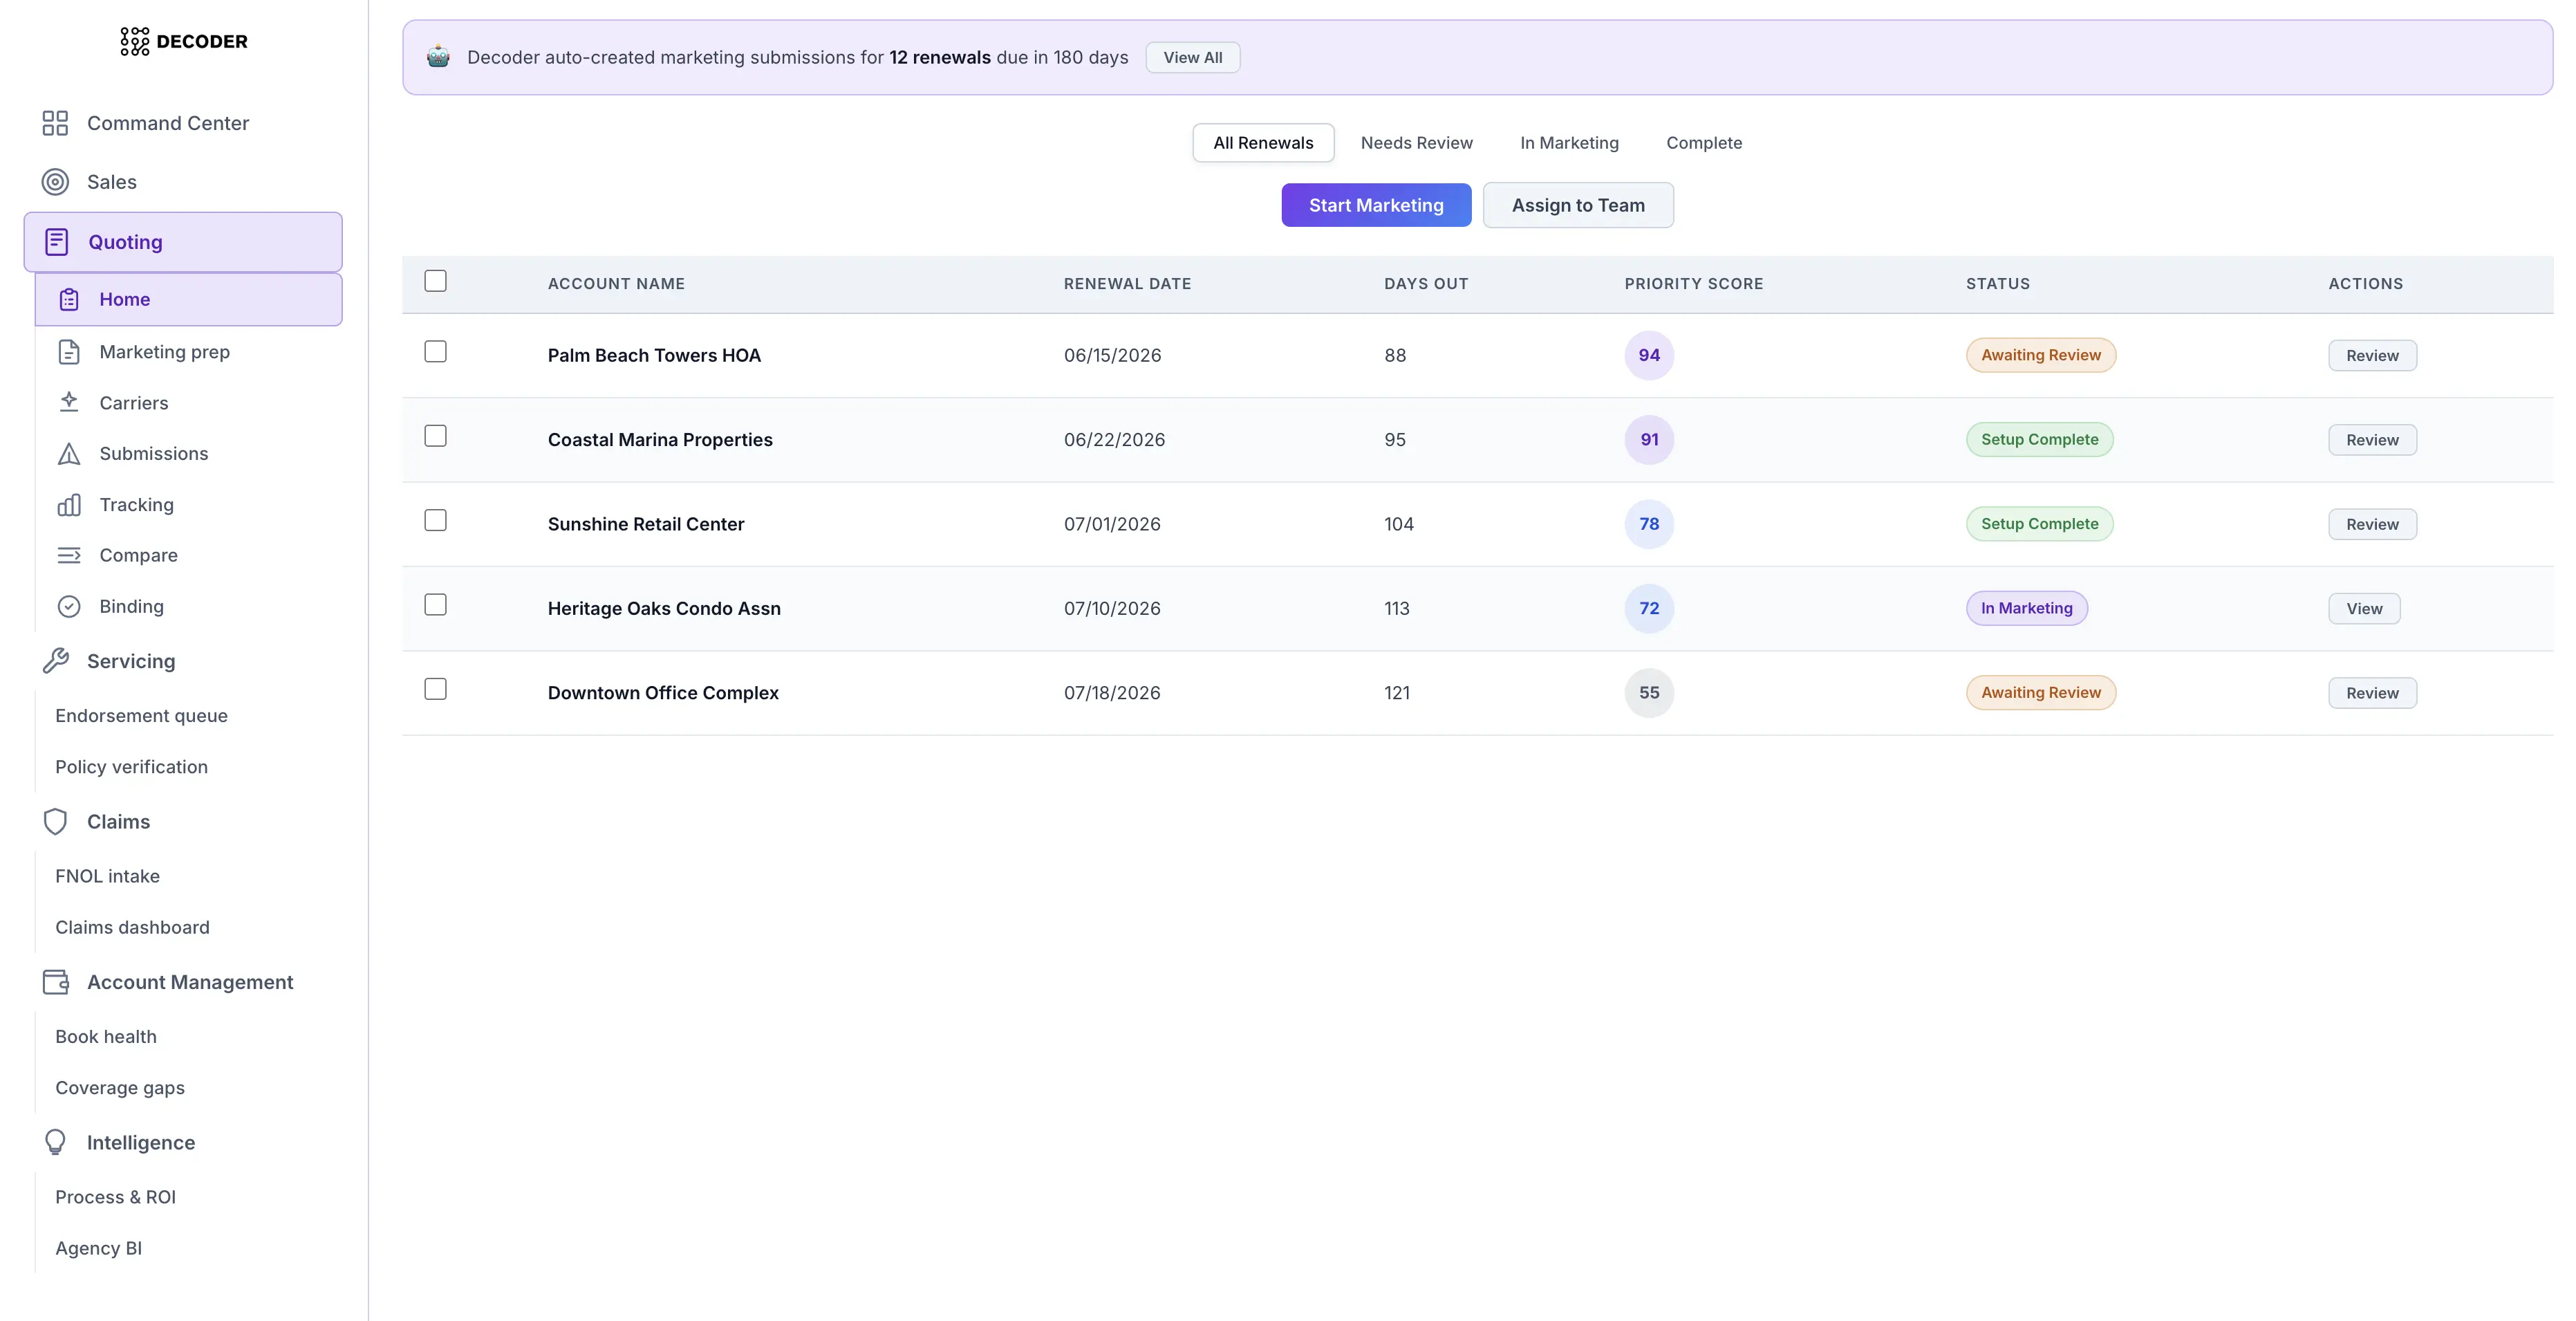Click the Binding checkmark icon
Image resolution: width=2576 pixels, height=1321 pixels.
coord(68,607)
